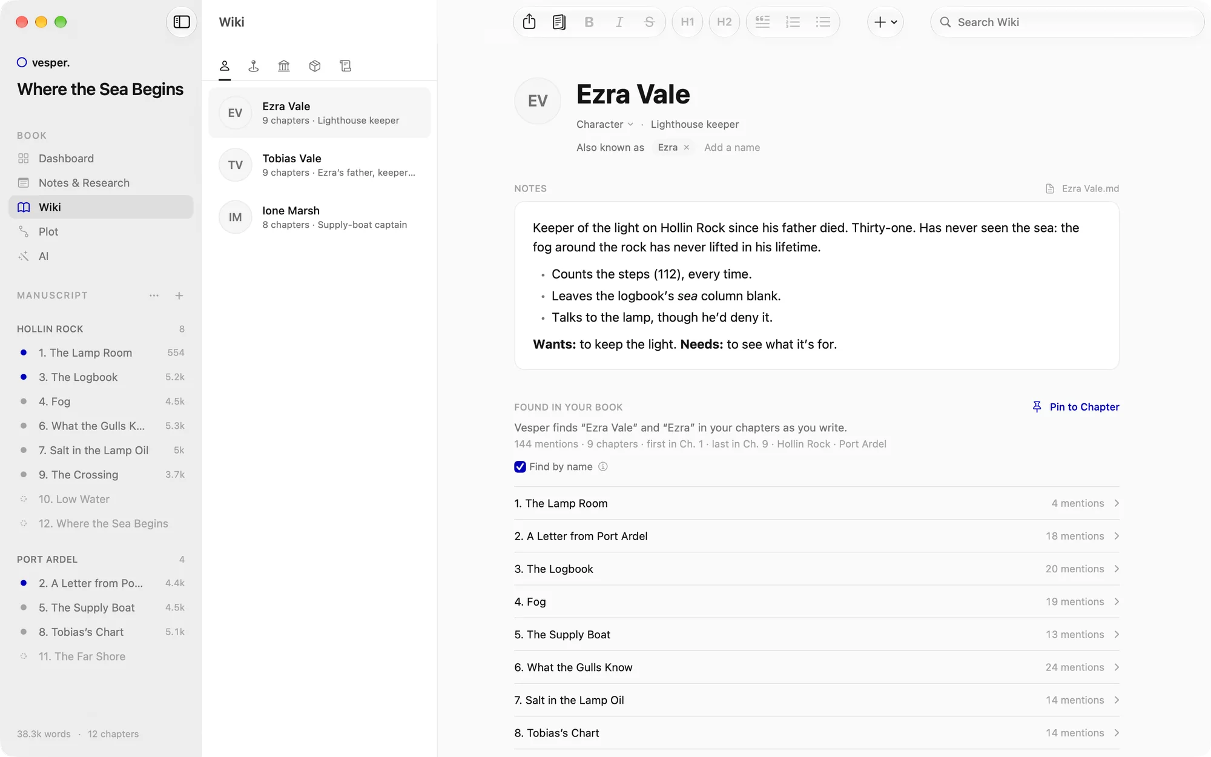The height and width of the screenshot is (757, 1211).
Task: Open chapter 12. Where the Sea Begins
Action: (x=101, y=523)
